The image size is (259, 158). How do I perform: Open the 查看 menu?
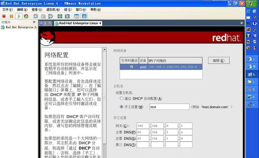[37, 10]
